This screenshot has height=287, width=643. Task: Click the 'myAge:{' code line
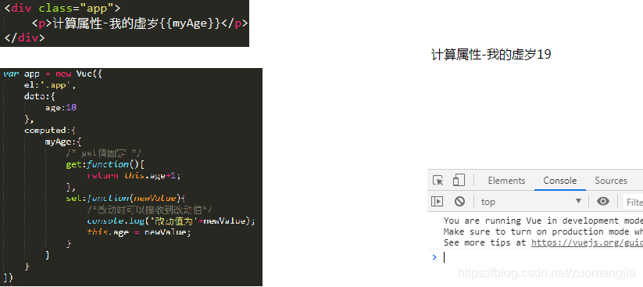click(63, 142)
